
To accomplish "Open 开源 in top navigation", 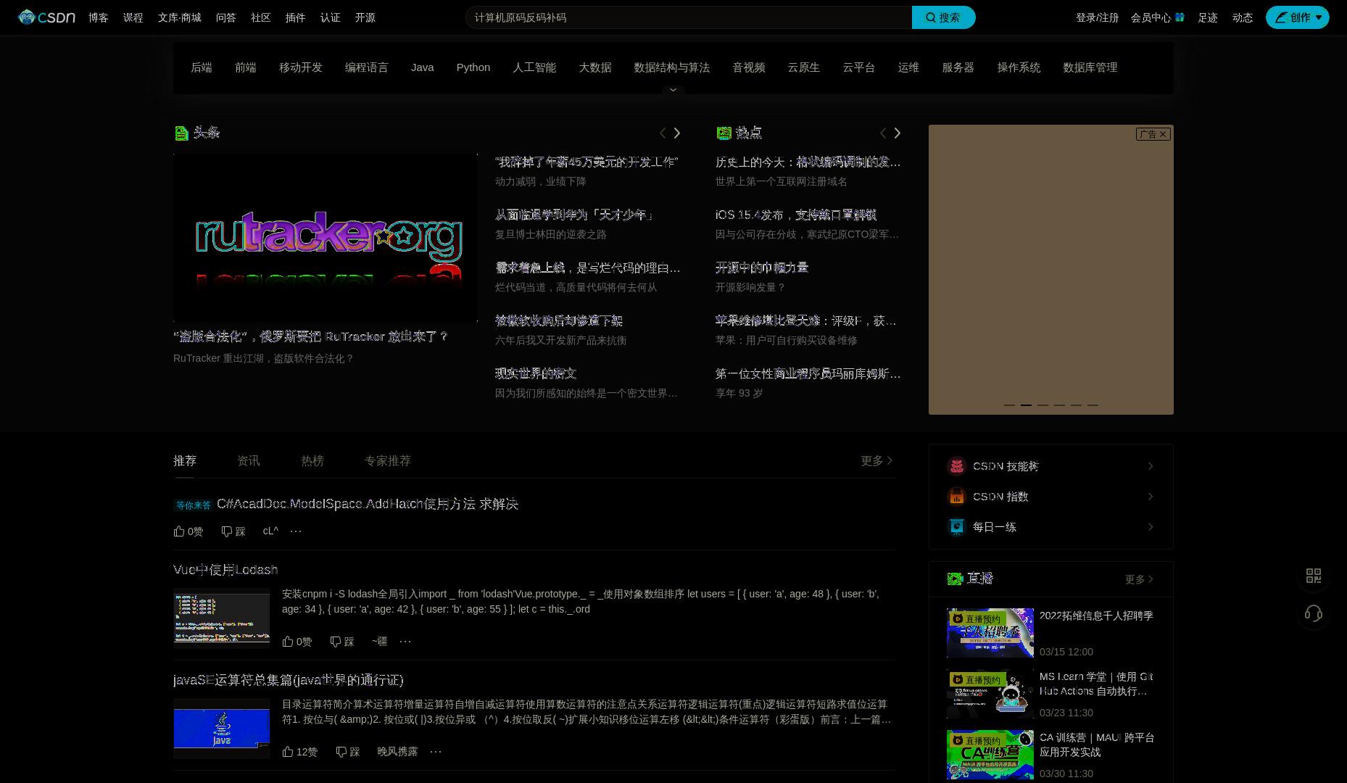I will click(x=365, y=17).
